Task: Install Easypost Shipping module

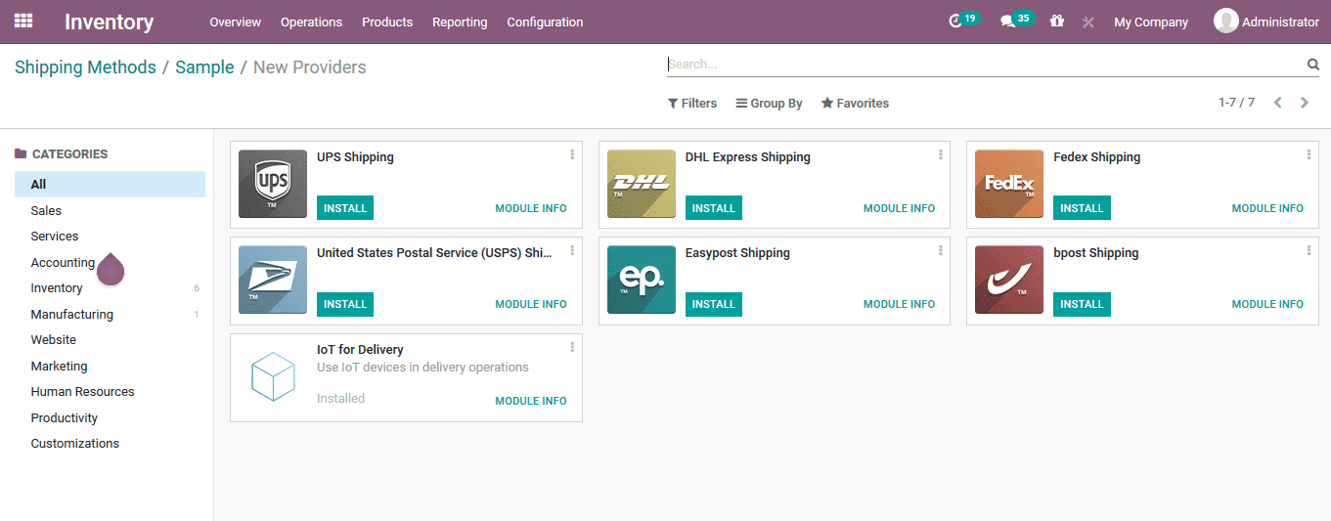Action: pos(714,304)
